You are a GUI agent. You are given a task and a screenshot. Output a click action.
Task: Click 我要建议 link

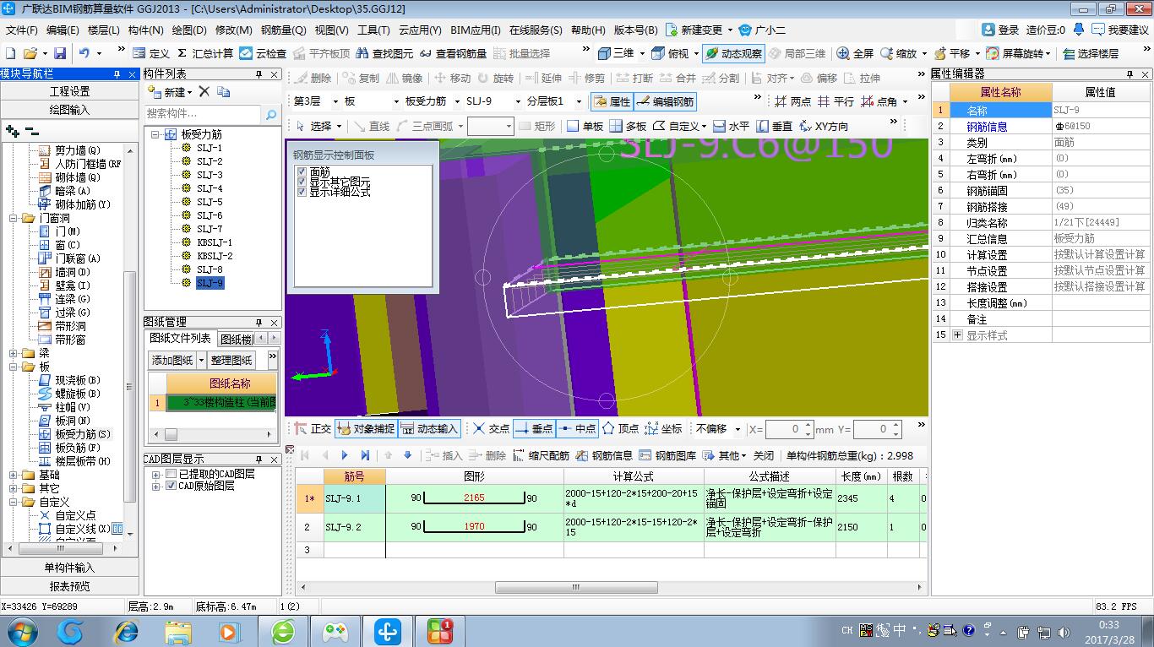(x=1120, y=30)
